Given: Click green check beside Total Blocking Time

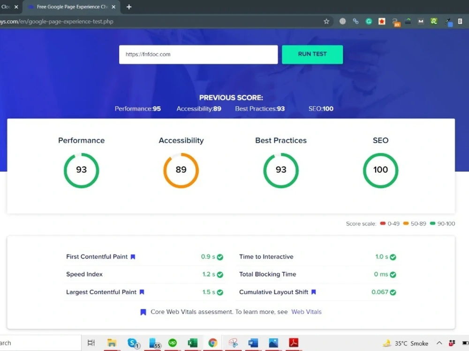Looking at the screenshot, I should coord(393,275).
